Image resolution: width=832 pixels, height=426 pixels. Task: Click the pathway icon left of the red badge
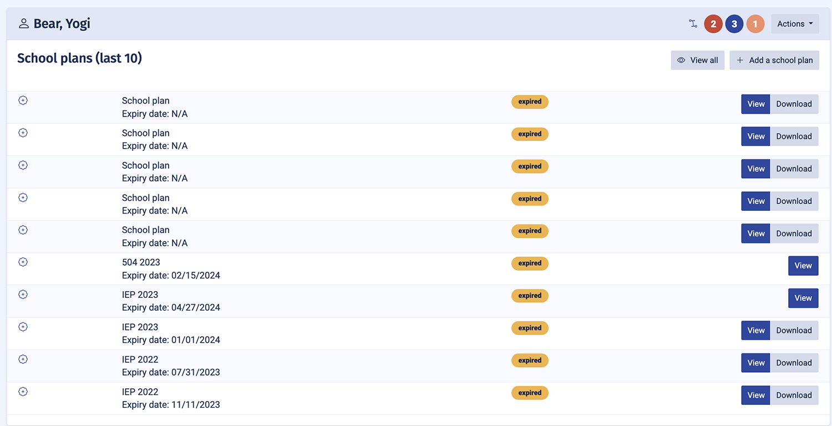[x=693, y=24]
